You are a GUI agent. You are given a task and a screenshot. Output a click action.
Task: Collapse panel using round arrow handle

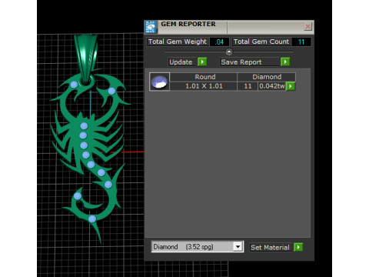(x=229, y=52)
